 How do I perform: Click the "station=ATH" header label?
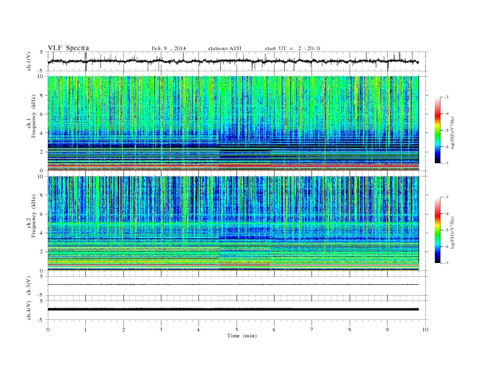point(224,48)
